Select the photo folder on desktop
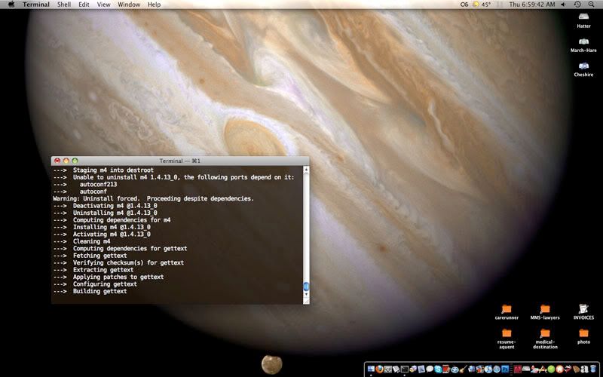Image resolution: width=603 pixels, height=377 pixels. point(583,336)
